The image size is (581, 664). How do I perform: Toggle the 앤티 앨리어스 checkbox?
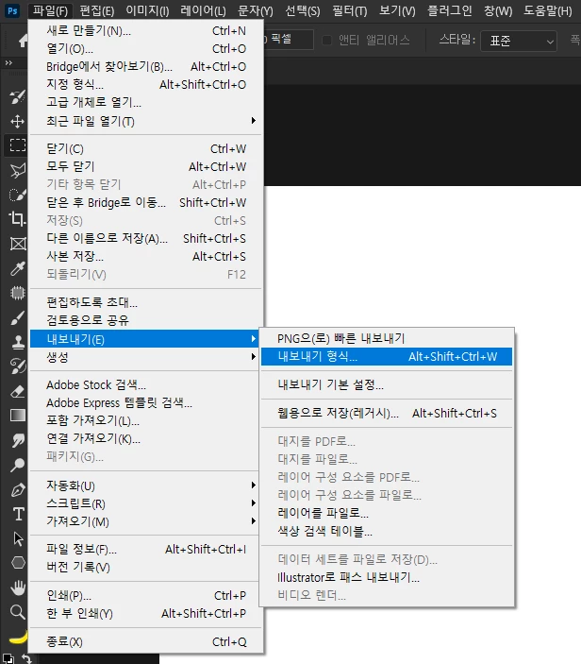326,41
